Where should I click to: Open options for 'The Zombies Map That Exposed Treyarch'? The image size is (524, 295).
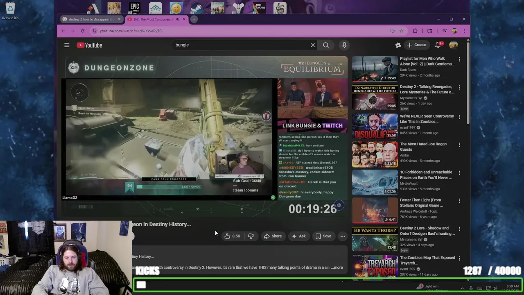[459, 259]
